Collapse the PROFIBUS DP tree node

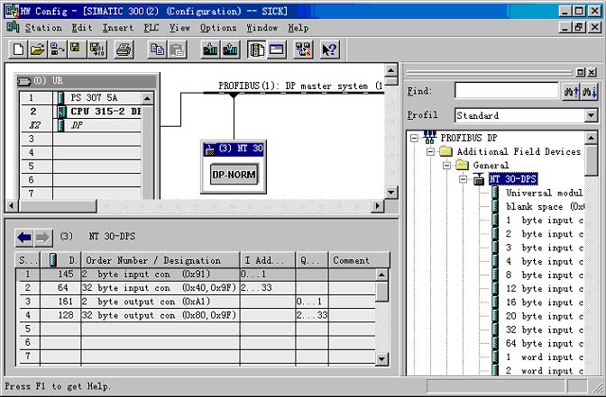[x=414, y=139]
